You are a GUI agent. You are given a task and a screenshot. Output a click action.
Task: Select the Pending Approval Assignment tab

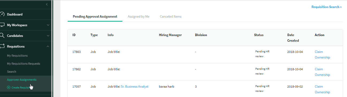95,17
